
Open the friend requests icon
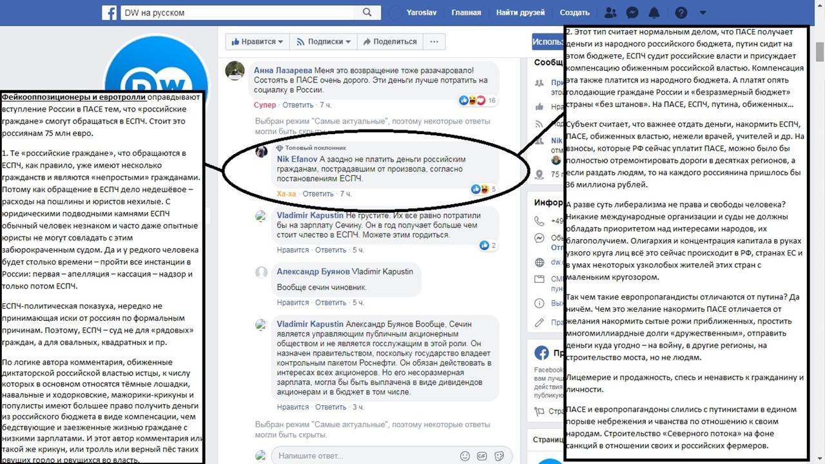point(611,12)
